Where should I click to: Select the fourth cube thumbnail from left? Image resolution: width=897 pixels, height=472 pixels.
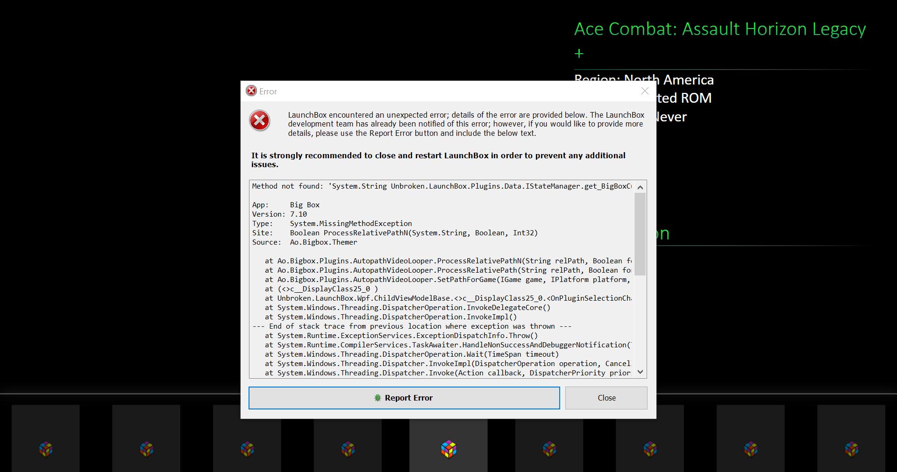[348, 449]
